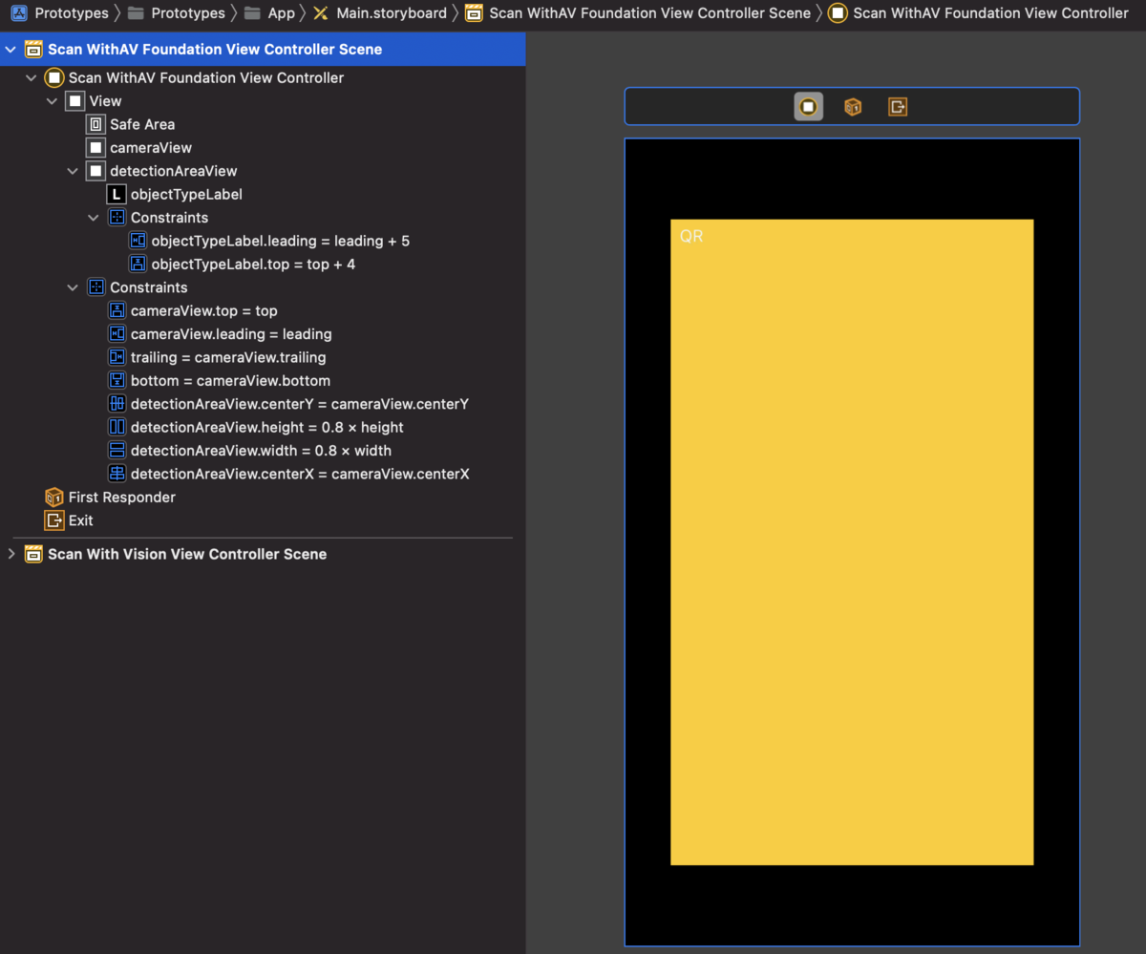Screen dimensions: 1146x954
Task: Click the cameraView row icon
Action: [x=95, y=148]
